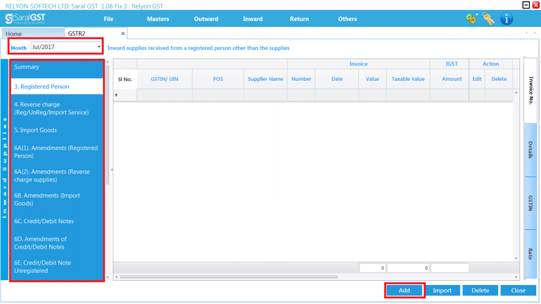
Task: Sort by GSTIN/ UIN column header
Action: (x=165, y=79)
